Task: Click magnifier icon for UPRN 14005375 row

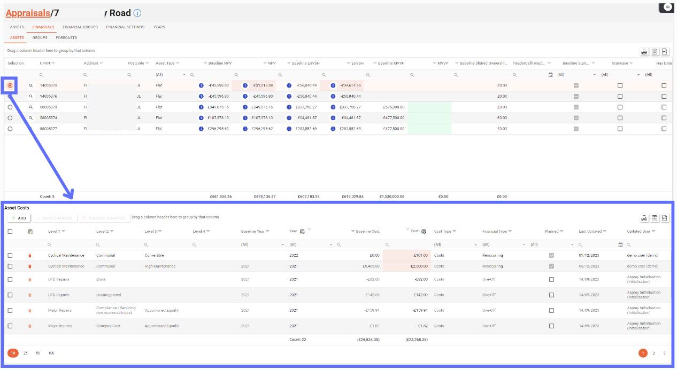Action: [31, 85]
